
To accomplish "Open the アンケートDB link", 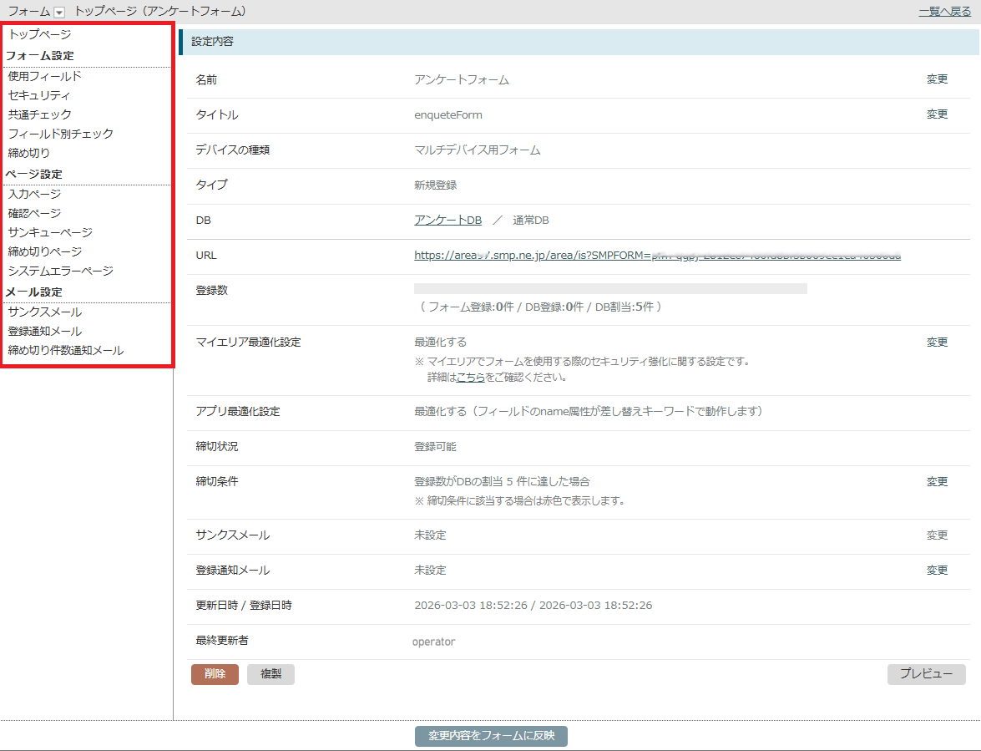I will click(448, 220).
